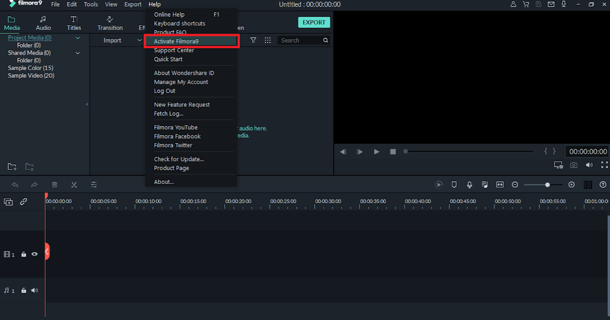610x320 pixels.
Task: Click the media Search field
Action: tap(304, 40)
